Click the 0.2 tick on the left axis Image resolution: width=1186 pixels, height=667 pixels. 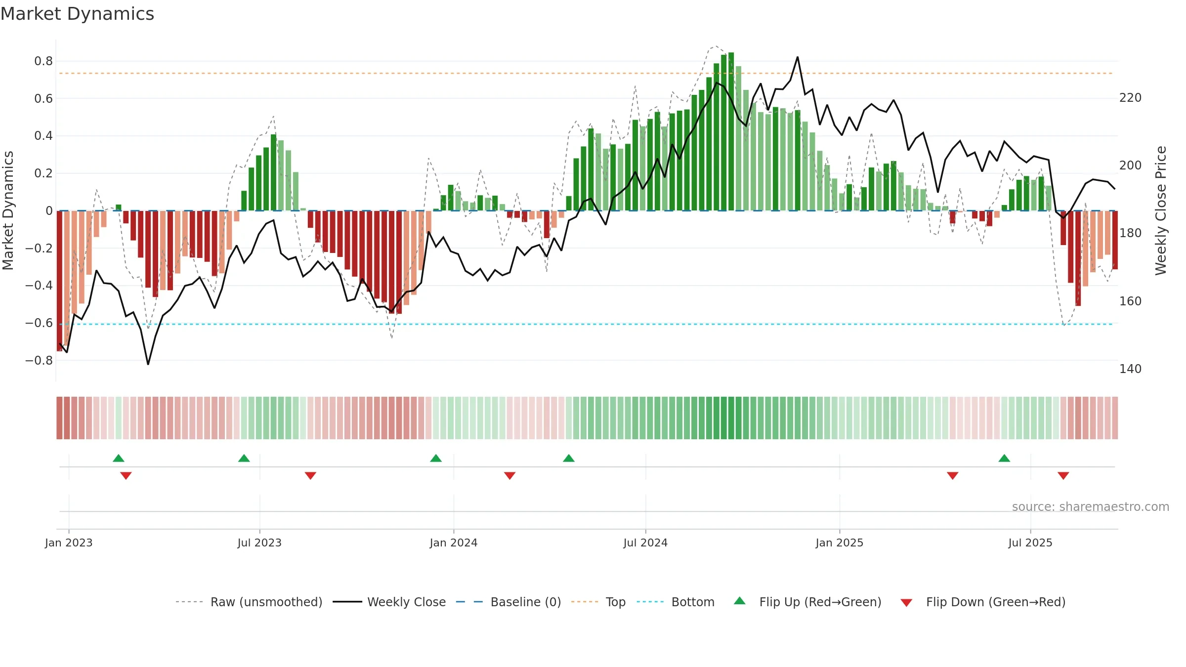point(43,173)
